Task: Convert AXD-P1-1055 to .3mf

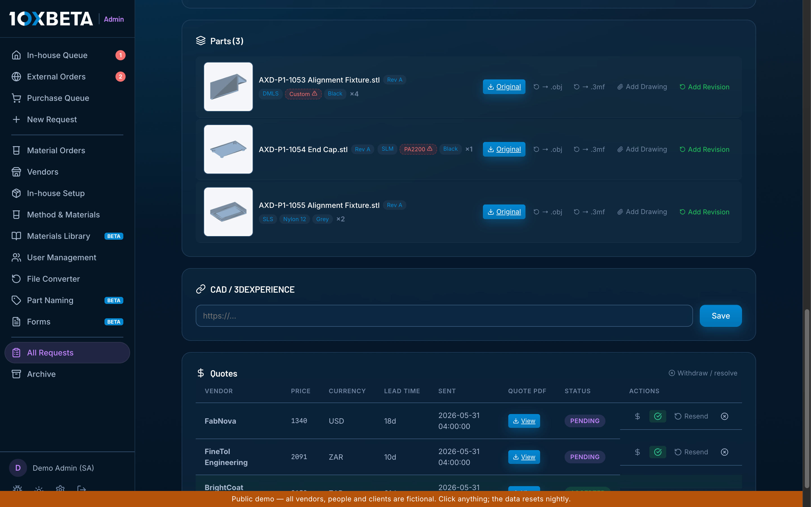Action: point(589,212)
